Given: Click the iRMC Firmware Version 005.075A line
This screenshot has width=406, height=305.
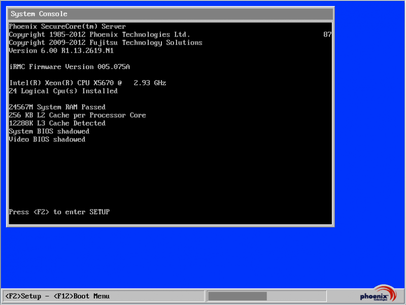Looking at the screenshot, I should click(x=70, y=67).
